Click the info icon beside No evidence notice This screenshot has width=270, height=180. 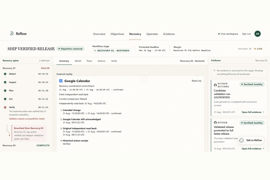pyautogui.click(x=214, y=70)
